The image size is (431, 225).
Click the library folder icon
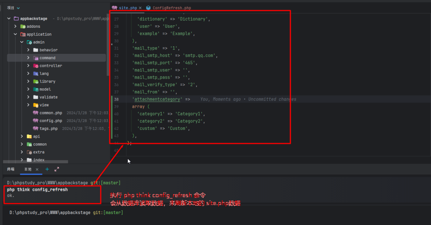36,82
